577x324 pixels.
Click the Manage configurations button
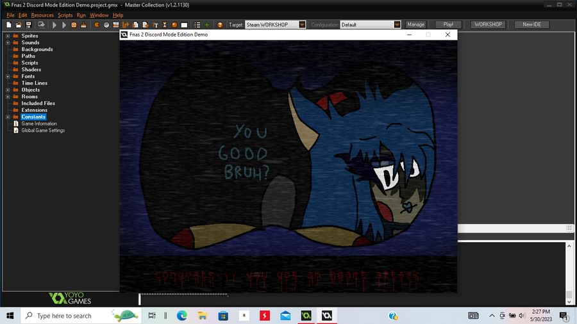click(415, 24)
